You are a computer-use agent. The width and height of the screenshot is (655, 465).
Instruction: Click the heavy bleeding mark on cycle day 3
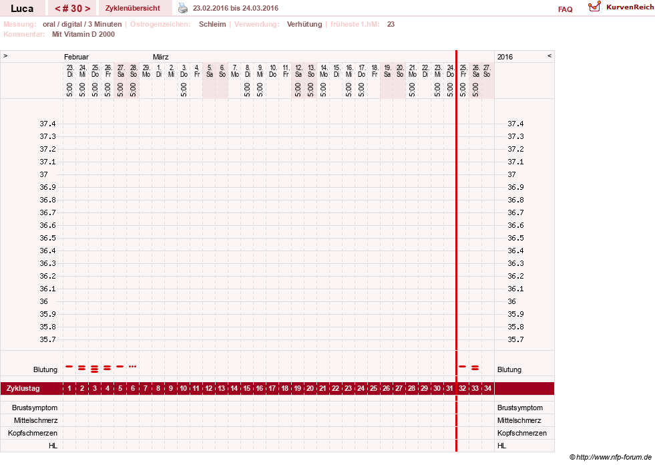94,369
